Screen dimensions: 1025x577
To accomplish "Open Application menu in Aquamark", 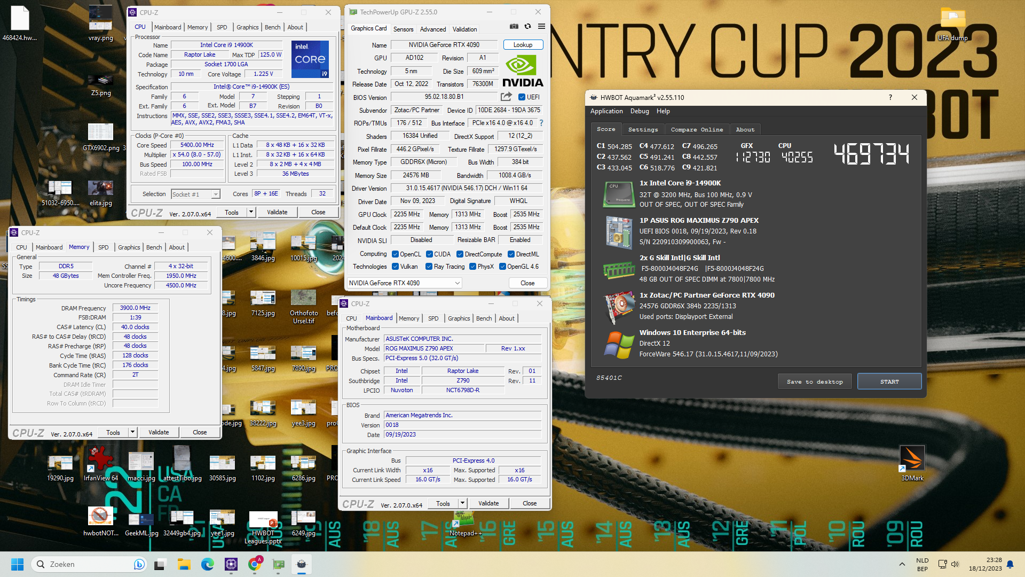I will [606, 111].
